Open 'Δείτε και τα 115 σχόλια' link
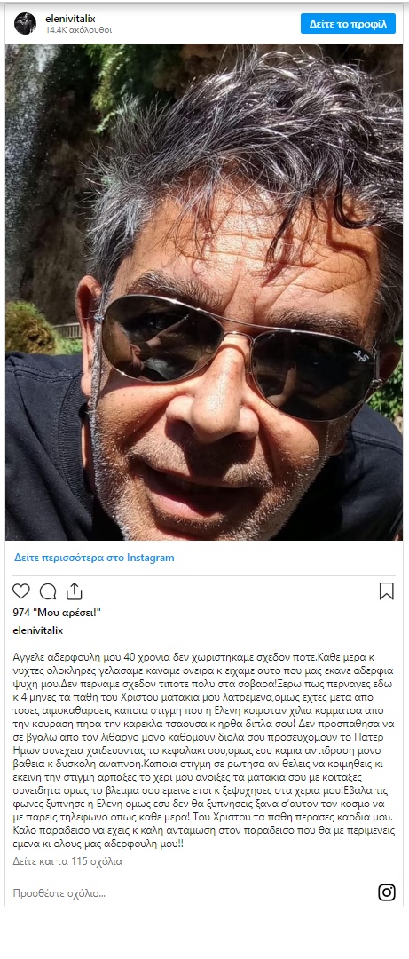The height and width of the screenshot is (959, 409). click(x=67, y=861)
